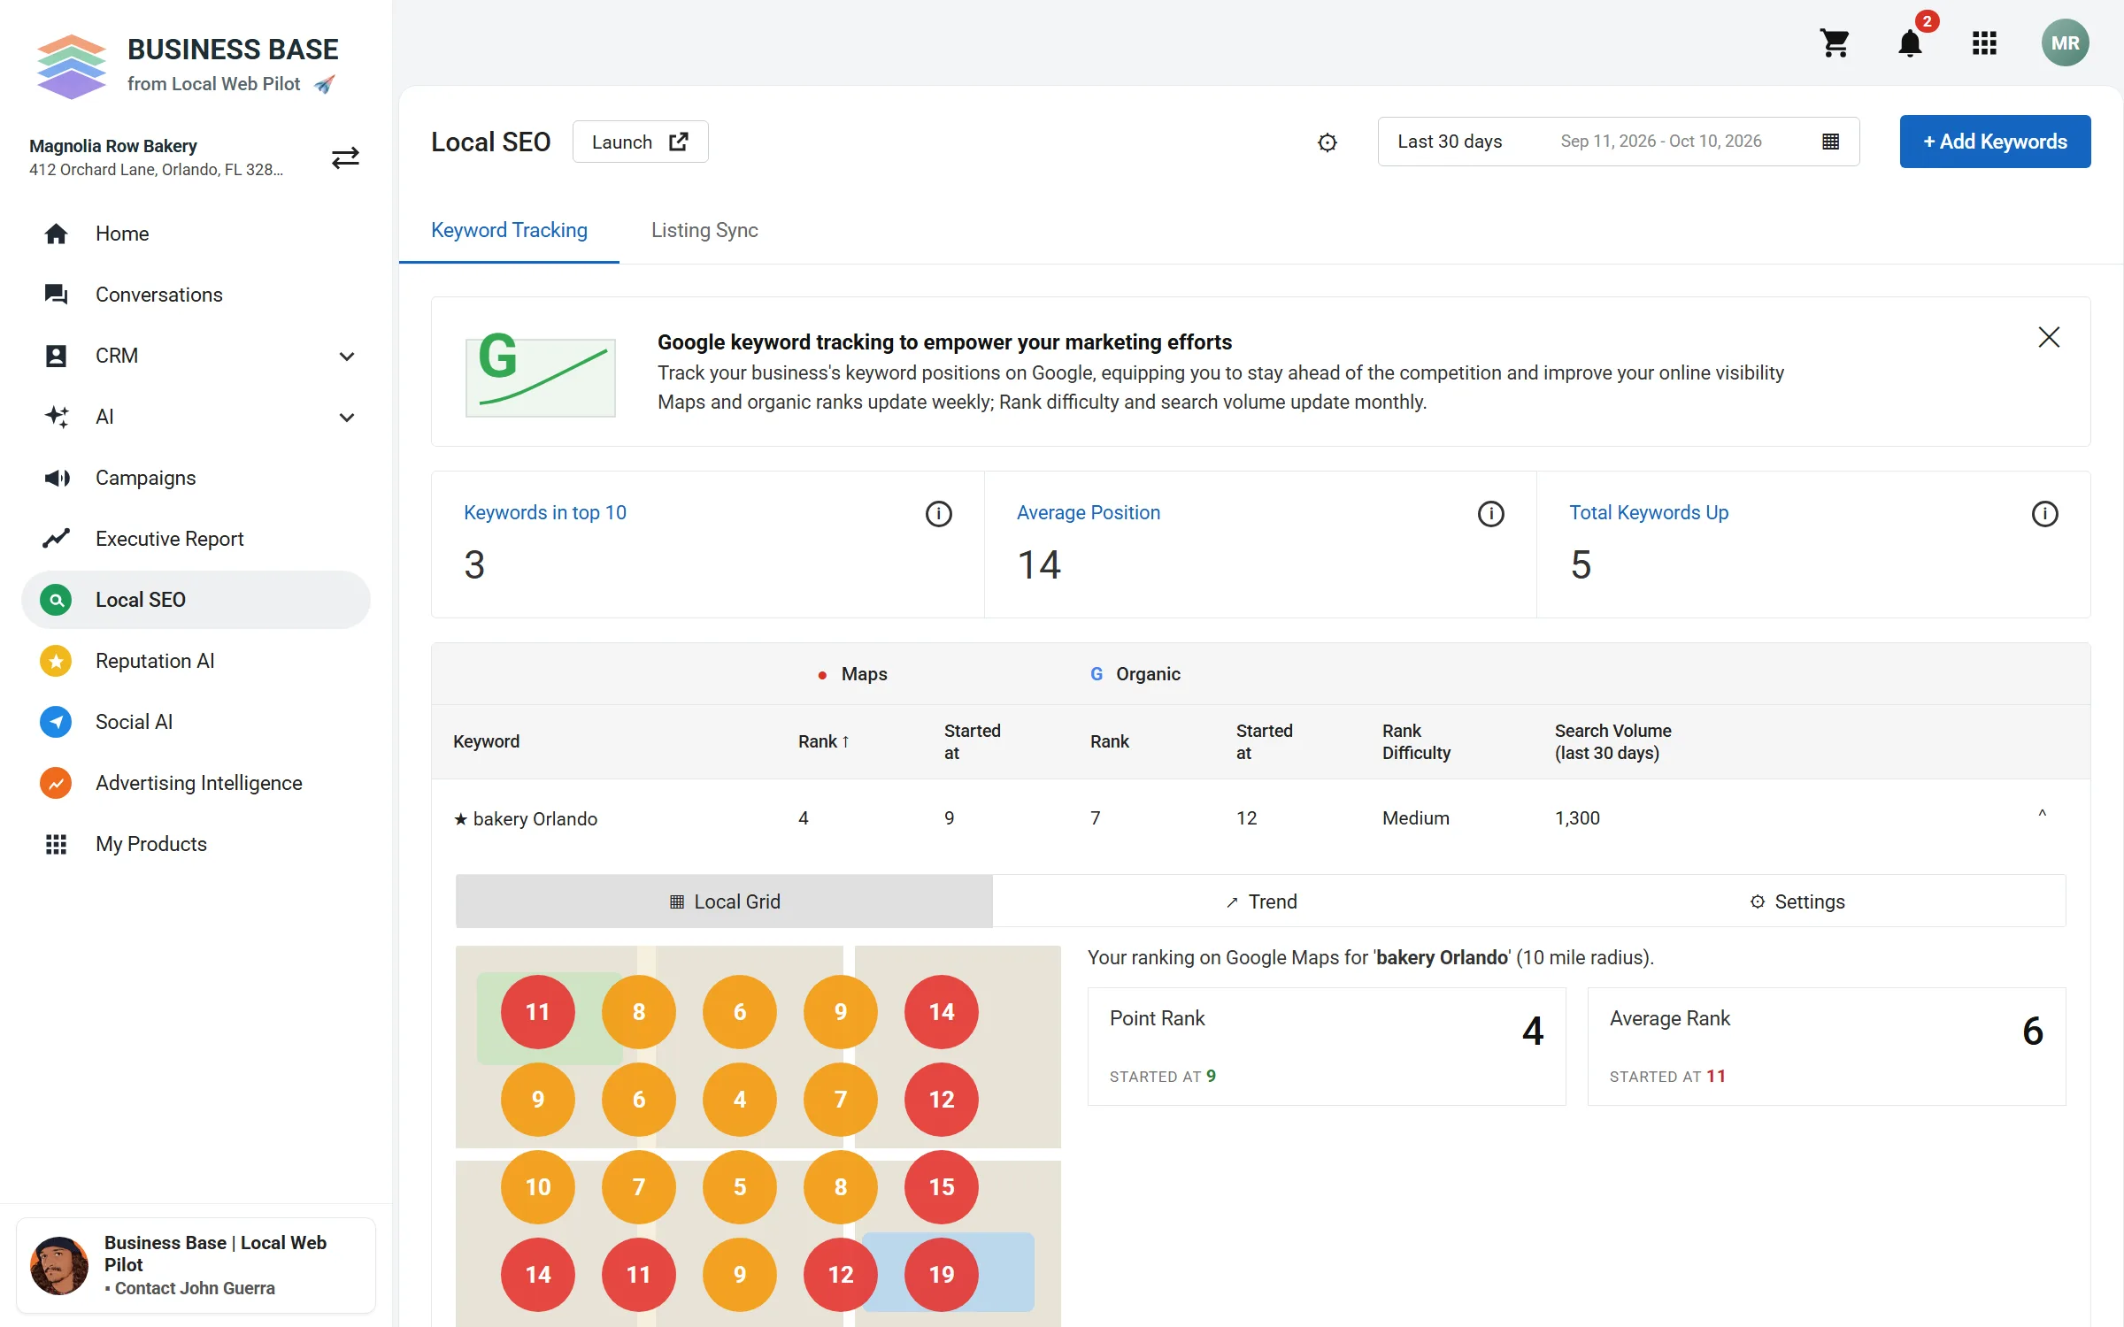The width and height of the screenshot is (2124, 1327).
Task: Show Keywords in top 10 info icon
Action: point(938,513)
